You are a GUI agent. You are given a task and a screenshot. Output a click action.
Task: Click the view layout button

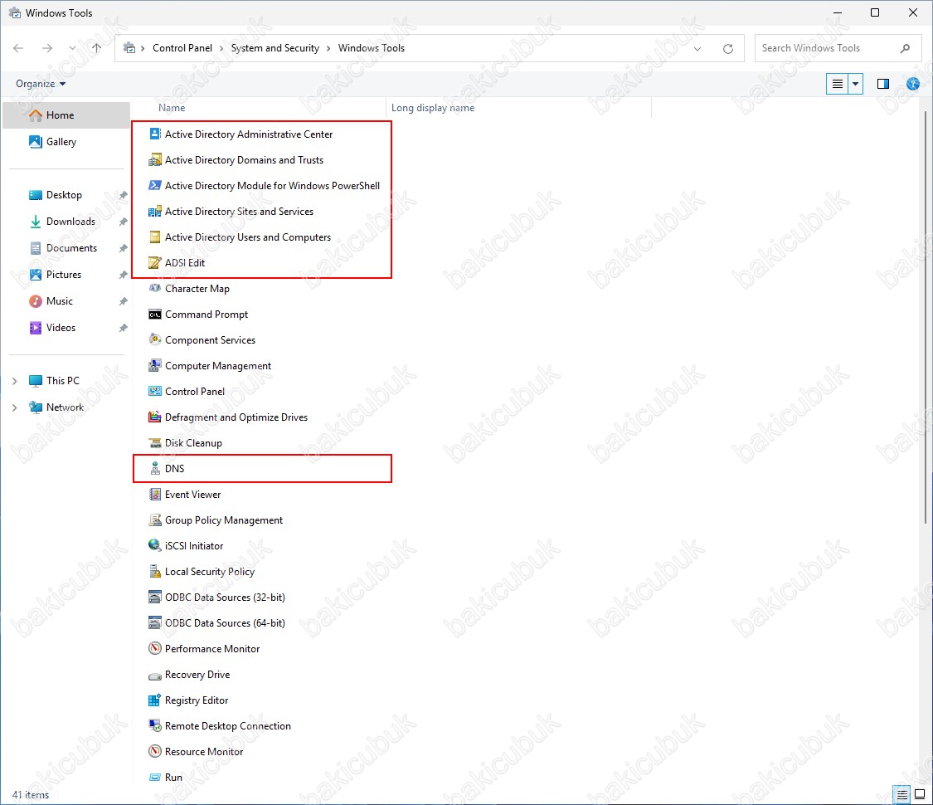(x=837, y=84)
